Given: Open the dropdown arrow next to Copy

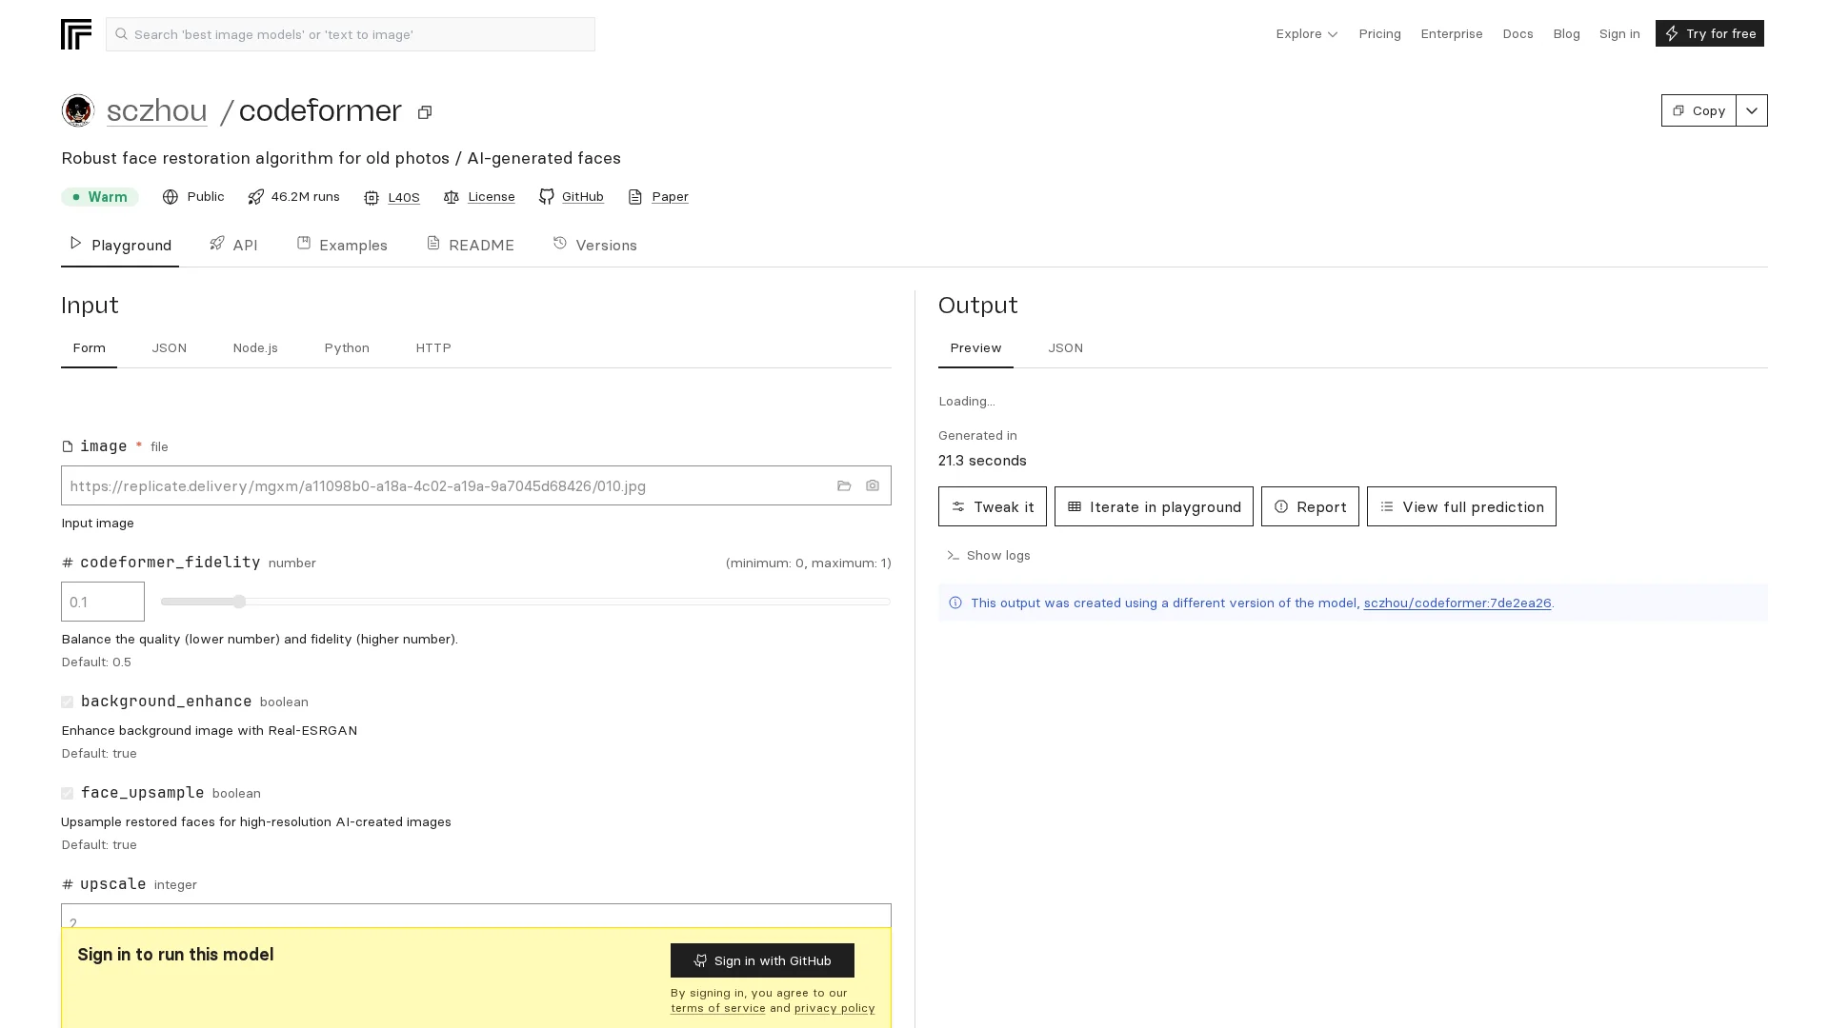Looking at the screenshot, I should point(1751,110).
